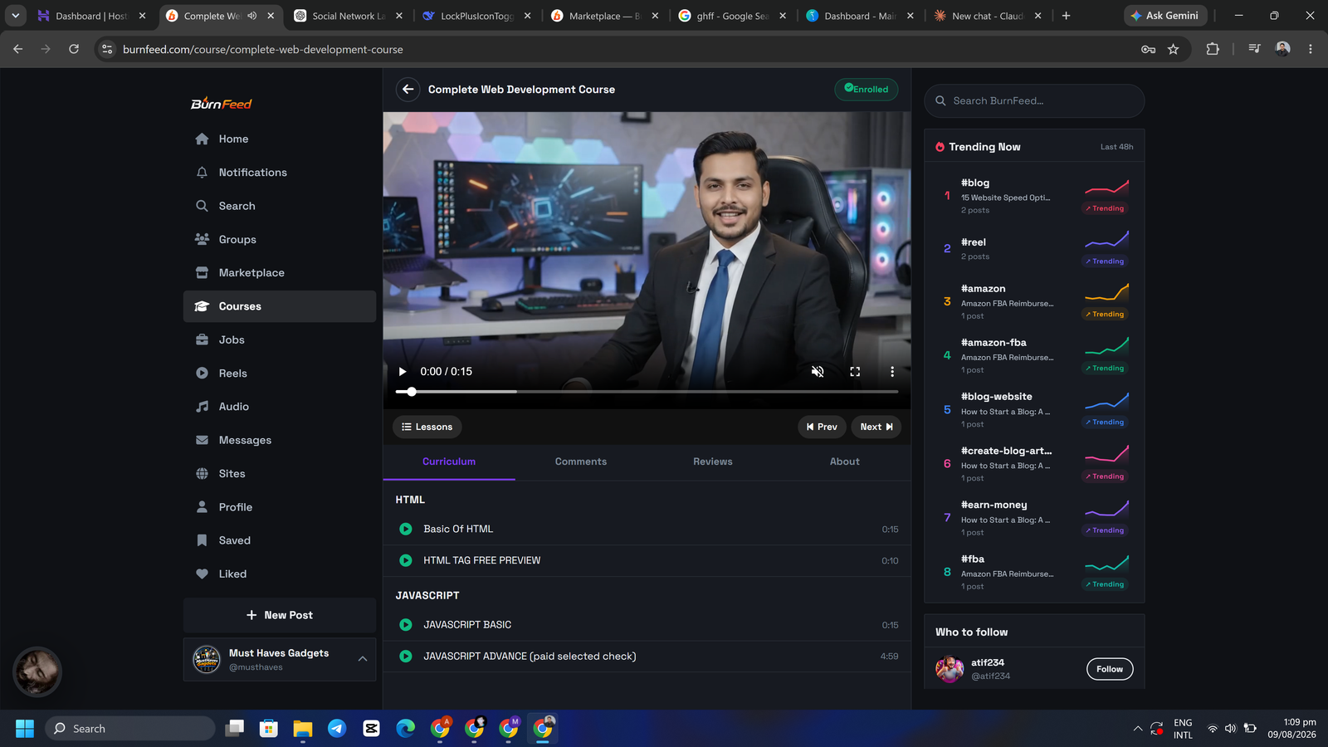Unmute the video sound

(818, 372)
